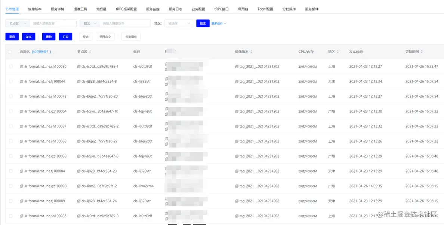Image resolution: width=444 pixels, height=225 pixels.
Task: Click the 重启 restart button
Action: tap(12, 37)
